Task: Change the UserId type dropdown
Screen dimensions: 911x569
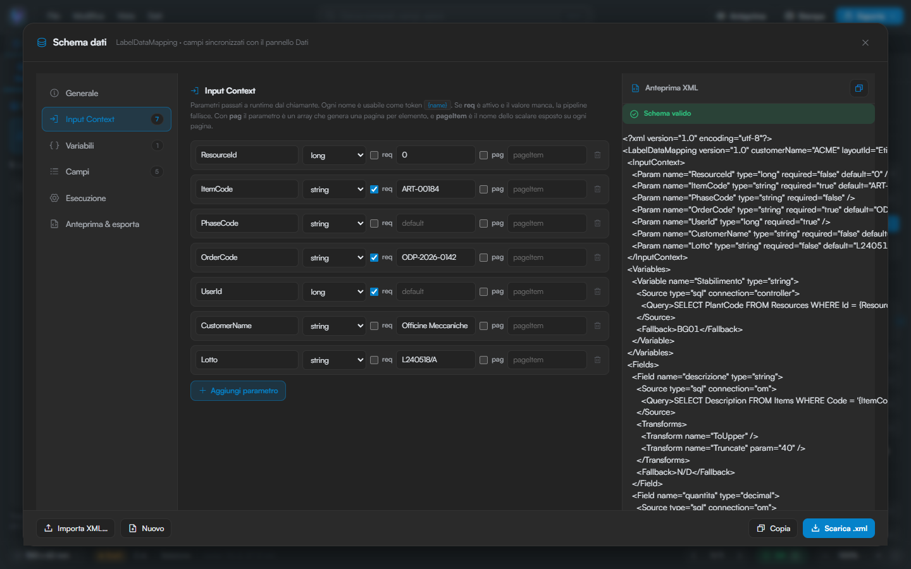Action: 334,291
